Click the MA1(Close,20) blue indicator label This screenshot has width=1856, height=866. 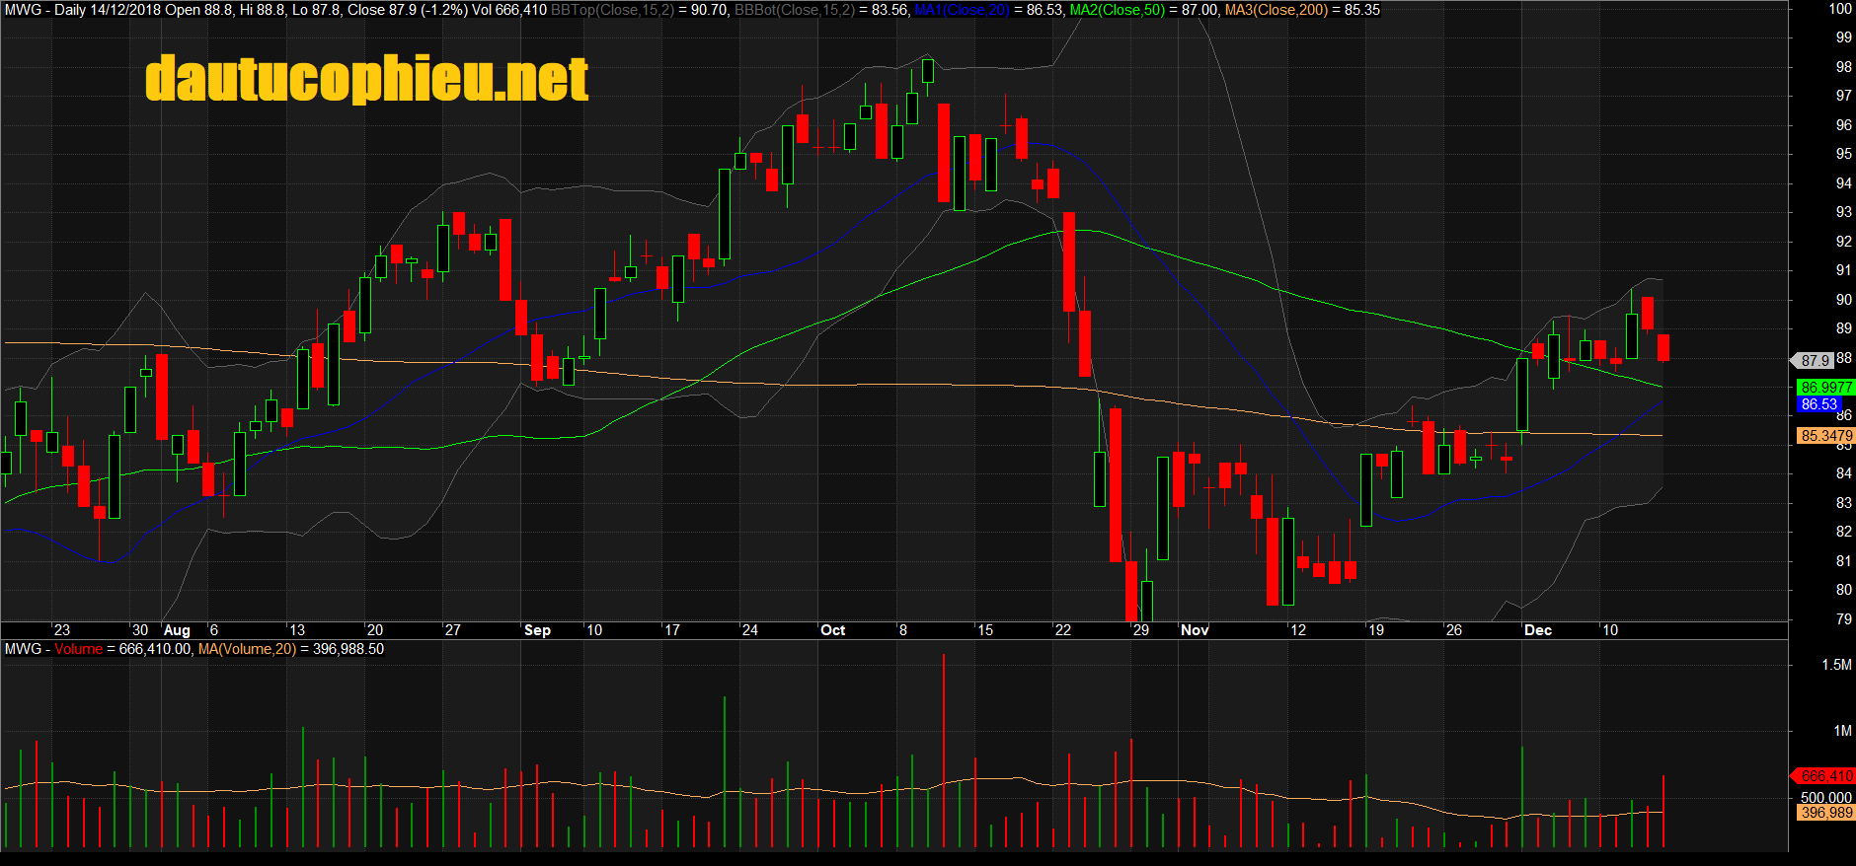click(962, 10)
